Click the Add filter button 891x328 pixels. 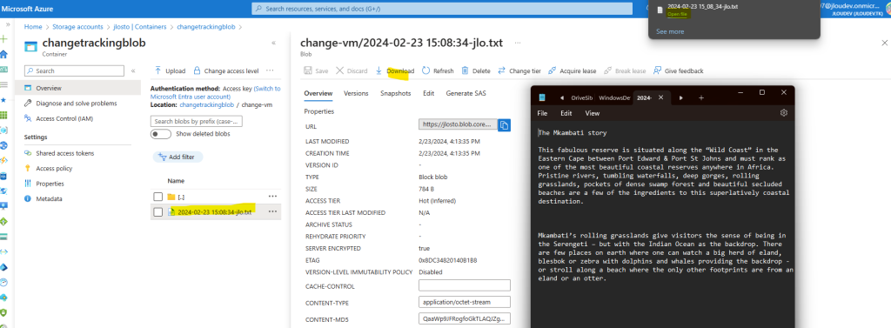[x=178, y=157]
